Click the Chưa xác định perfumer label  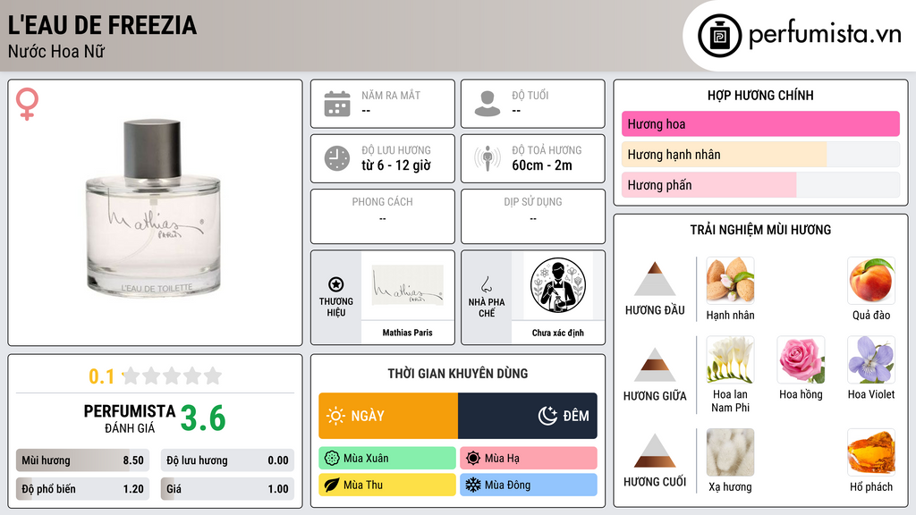[x=558, y=333]
